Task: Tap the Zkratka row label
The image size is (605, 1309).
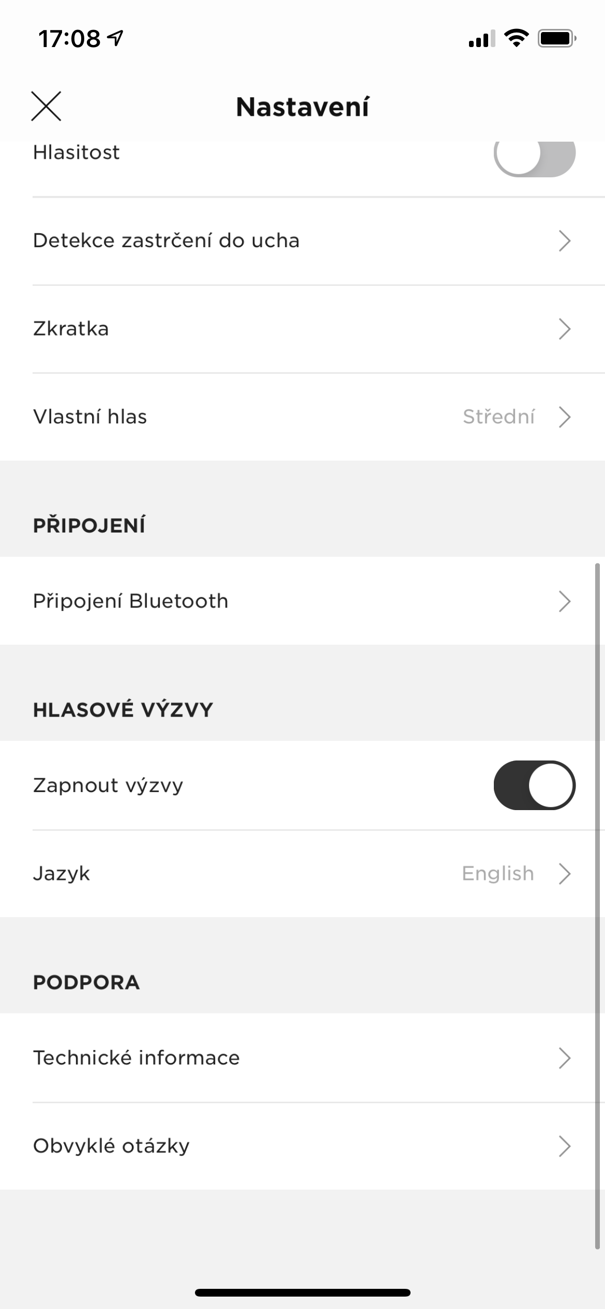Action: [x=71, y=329]
